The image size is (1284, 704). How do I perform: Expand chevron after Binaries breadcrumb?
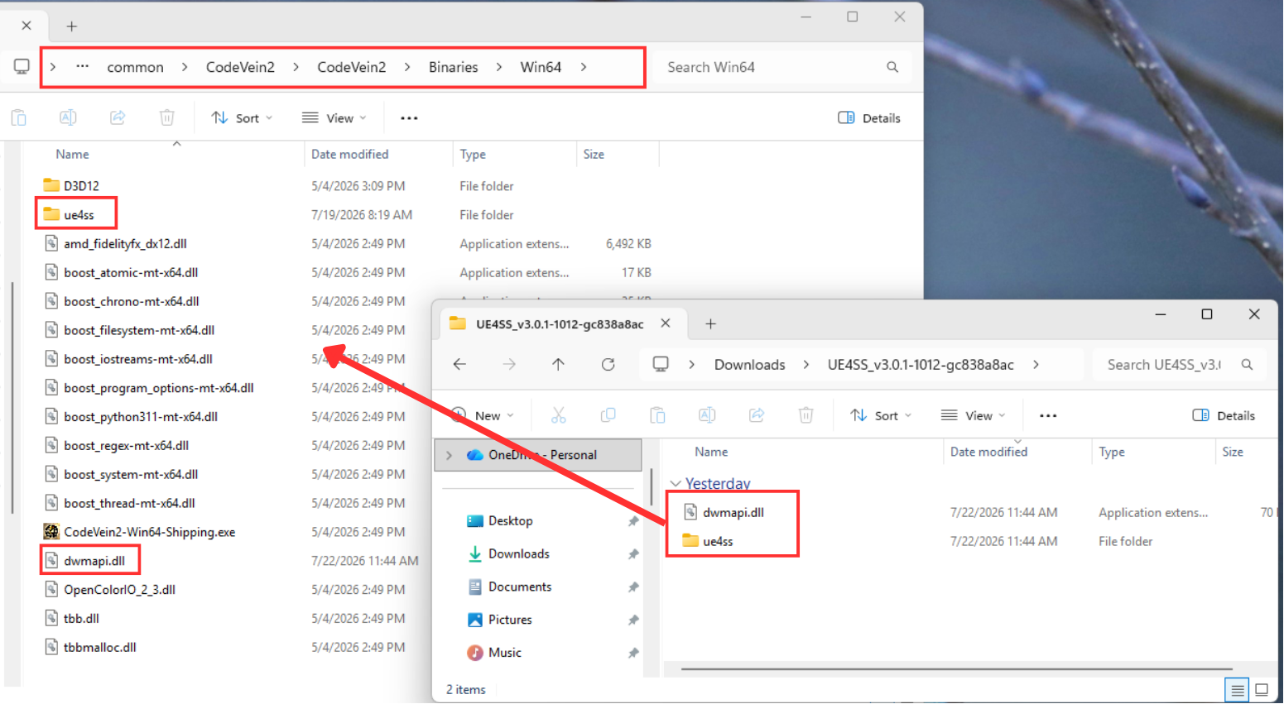point(499,67)
